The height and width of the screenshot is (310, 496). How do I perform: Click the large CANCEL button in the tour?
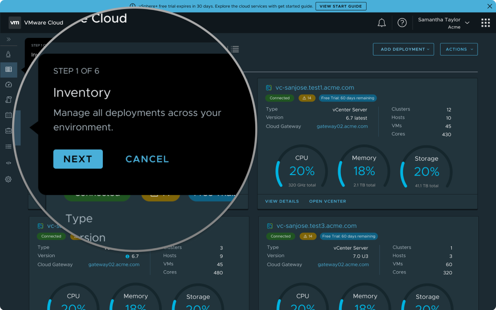coord(147,159)
